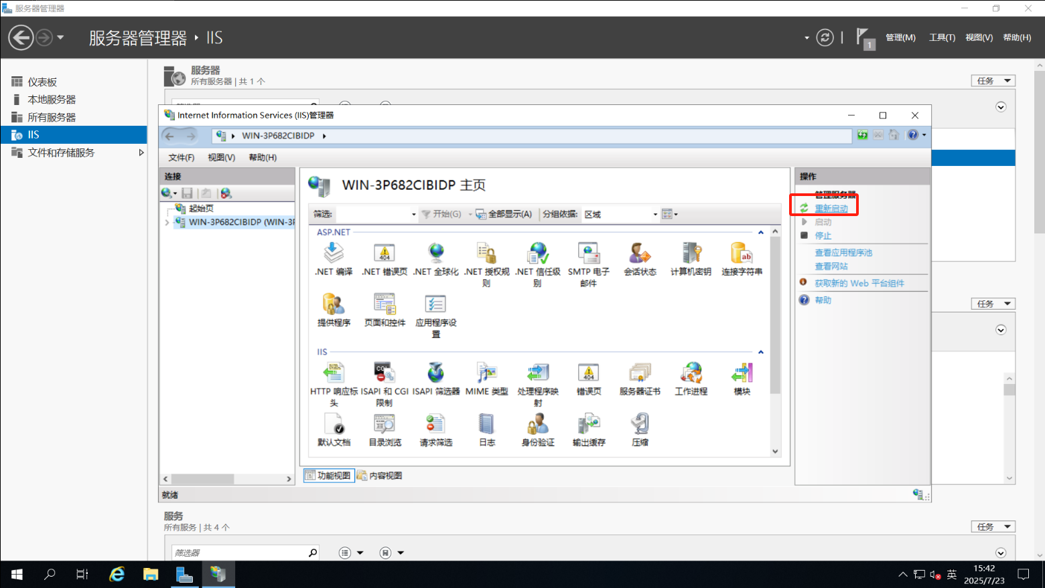Open the .NET 全球化 feature icon
The width and height of the screenshot is (1045, 588).
[x=436, y=253]
